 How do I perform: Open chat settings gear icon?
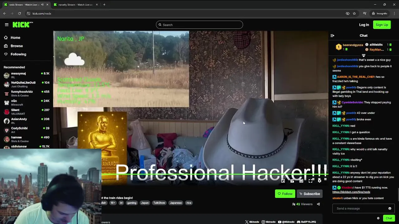coord(378,218)
